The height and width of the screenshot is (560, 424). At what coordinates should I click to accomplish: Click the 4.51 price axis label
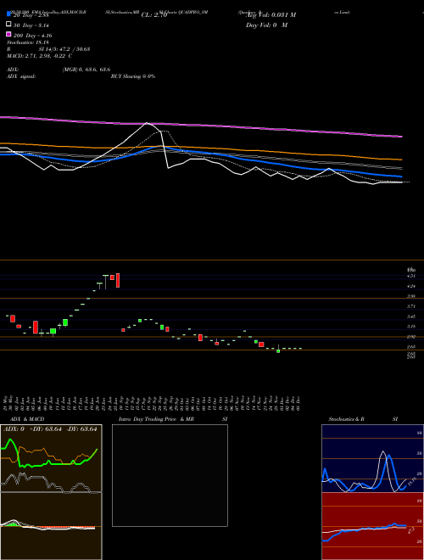click(411, 276)
